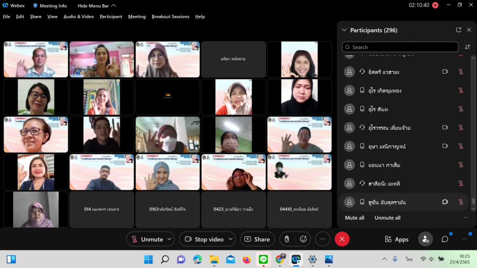Expand the video options arrow beside Stop video
Image resolution: width=477 pixels, height=268 pixels.
click(x=231, y=239)
